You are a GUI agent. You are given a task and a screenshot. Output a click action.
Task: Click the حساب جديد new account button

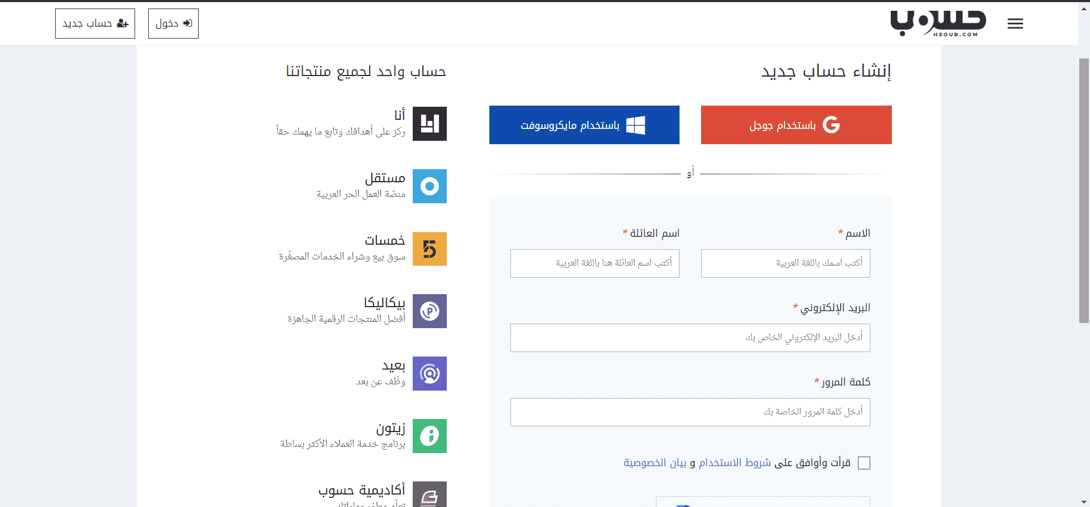95,23
